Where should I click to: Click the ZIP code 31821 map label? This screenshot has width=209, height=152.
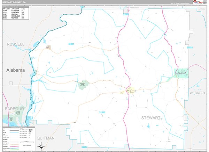pyautogui.click(x=71, y=44)
